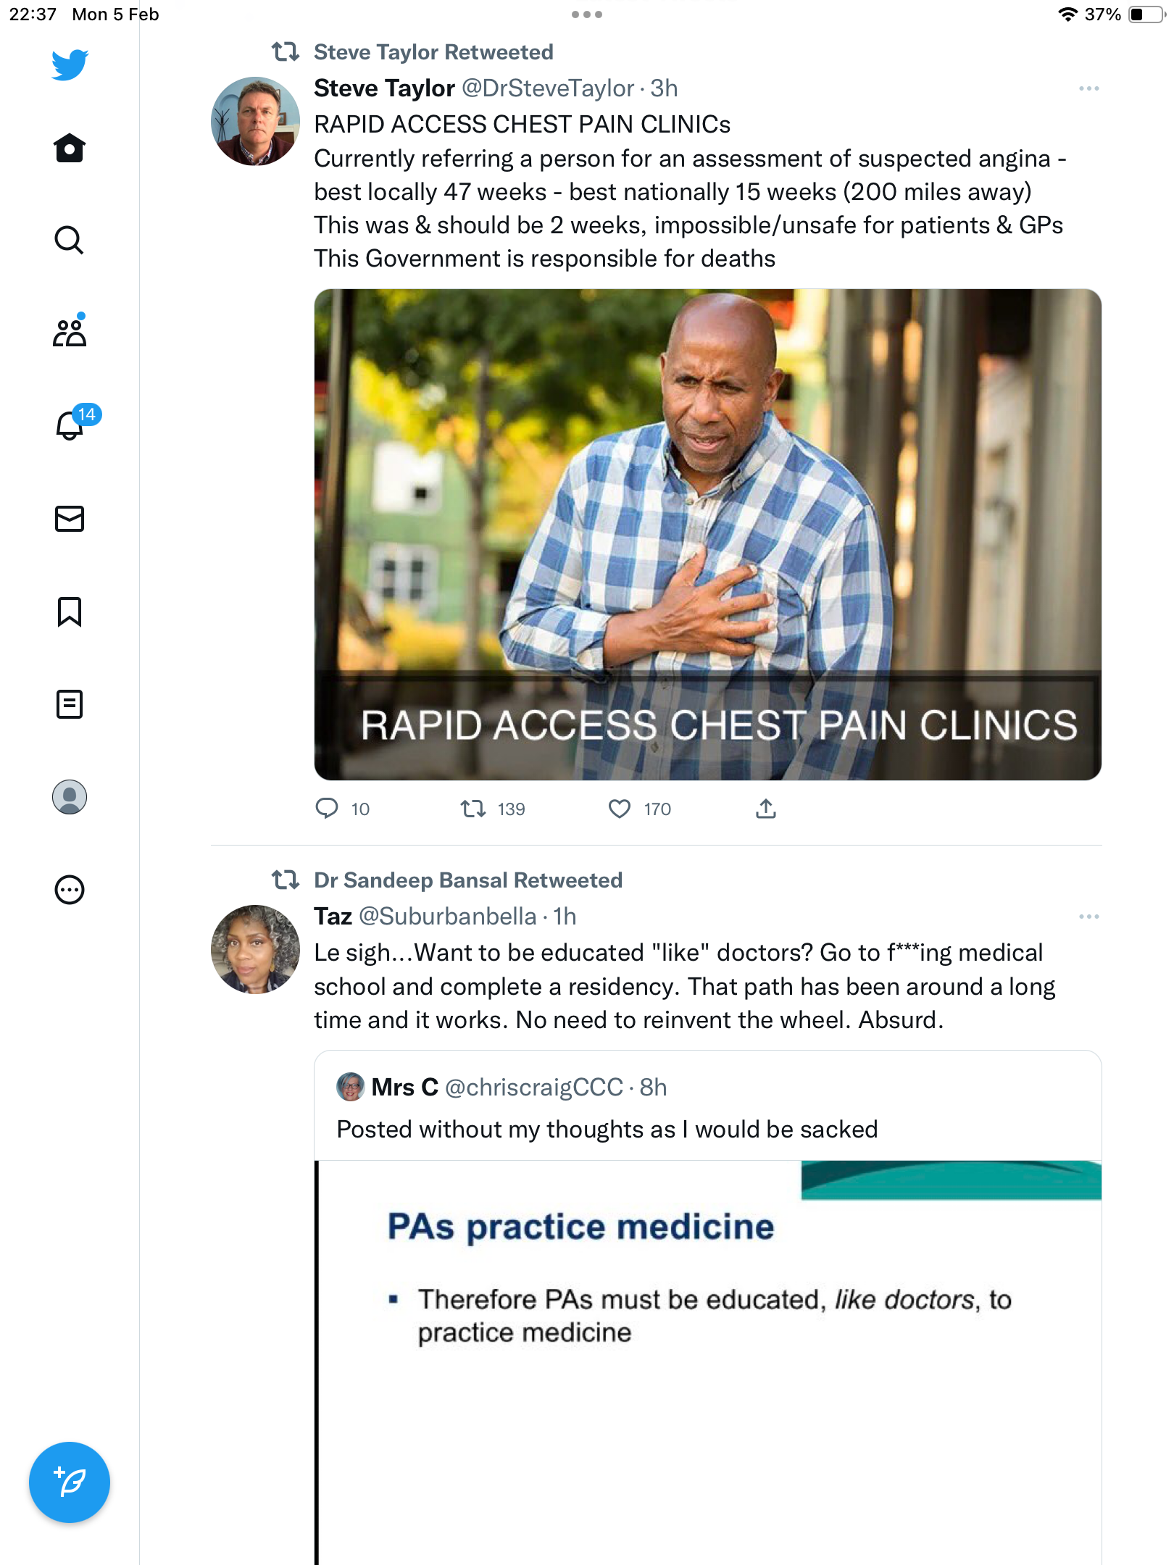Open Bookmarks icon in sidebar

70,612
